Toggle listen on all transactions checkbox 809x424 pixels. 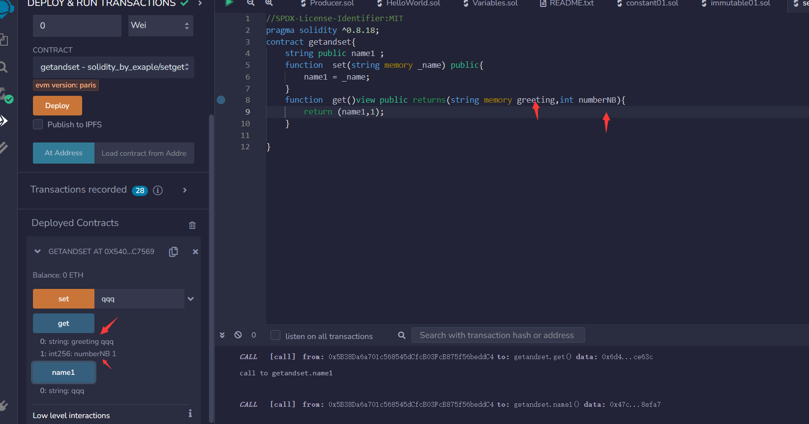(275, 336)
